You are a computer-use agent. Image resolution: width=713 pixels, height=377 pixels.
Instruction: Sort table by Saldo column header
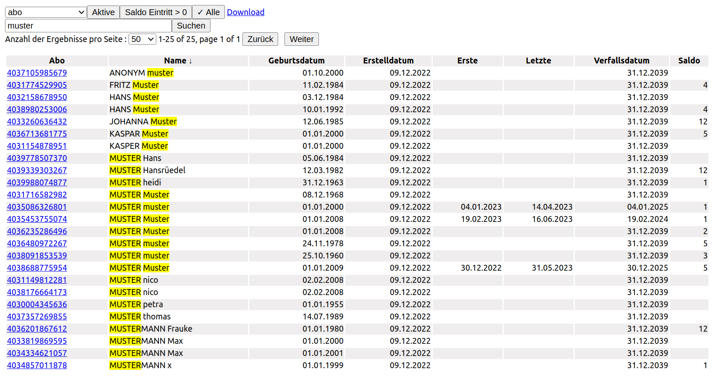point(689,61)
